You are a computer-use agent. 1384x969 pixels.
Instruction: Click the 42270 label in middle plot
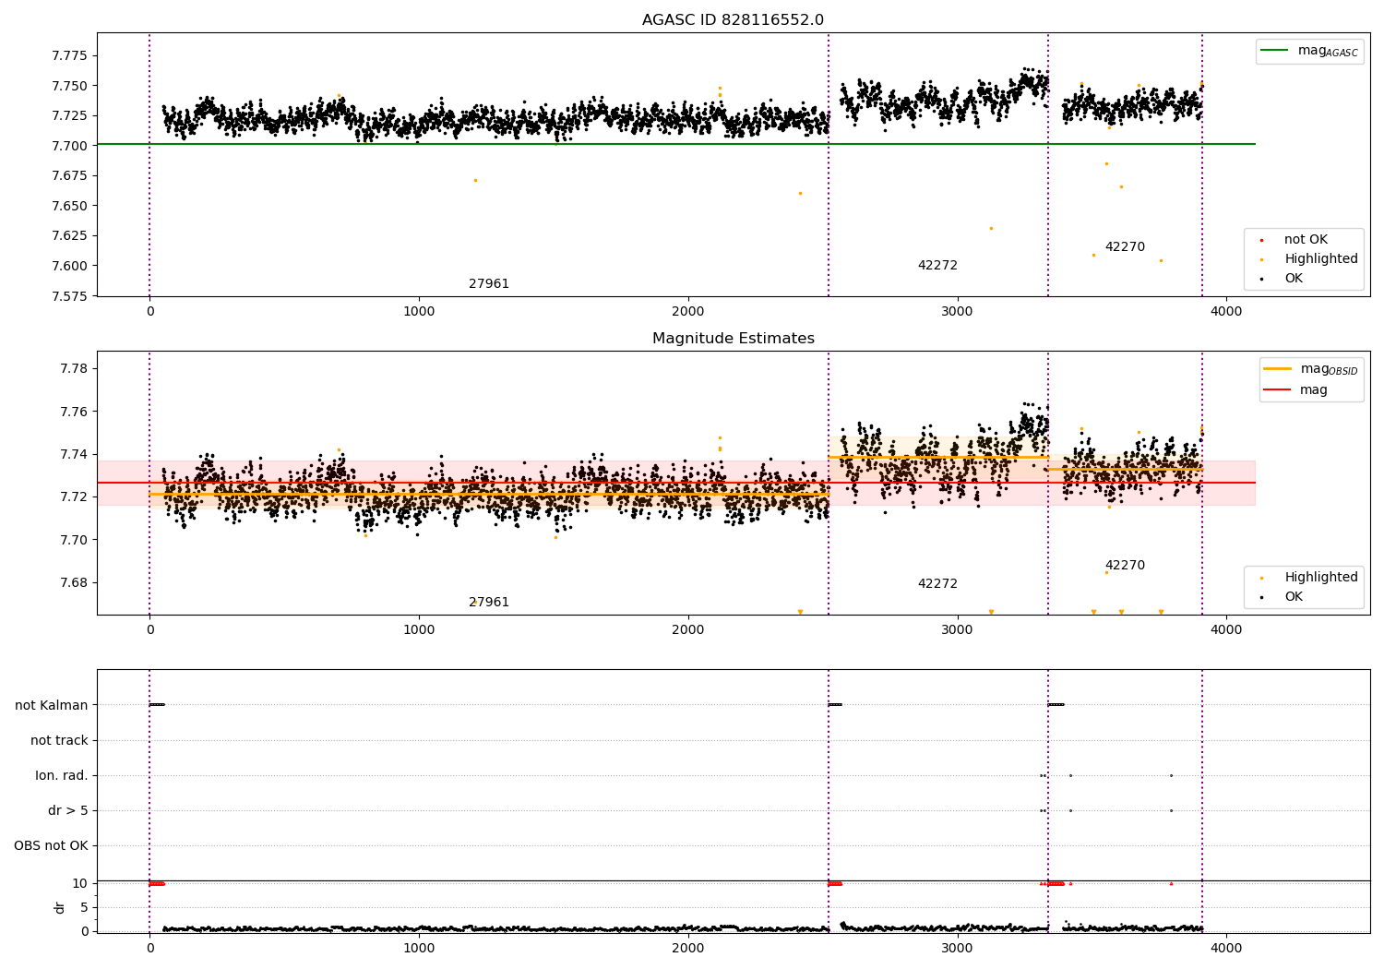point(1125,566)
